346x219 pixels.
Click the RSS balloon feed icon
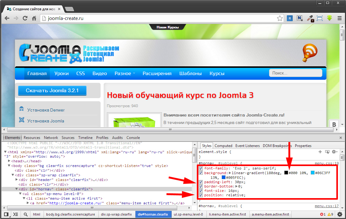click(310, 53)
